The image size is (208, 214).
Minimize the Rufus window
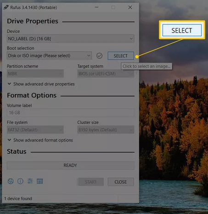point(96,7)
